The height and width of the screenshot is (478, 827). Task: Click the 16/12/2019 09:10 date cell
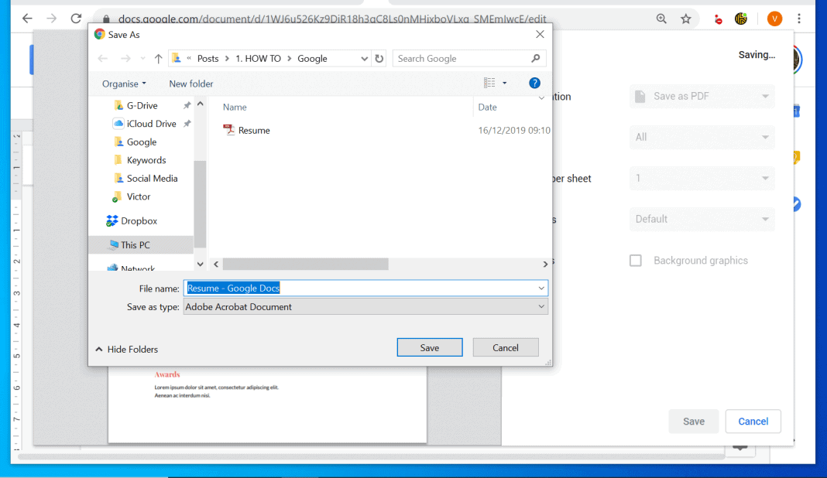[513, 130]
